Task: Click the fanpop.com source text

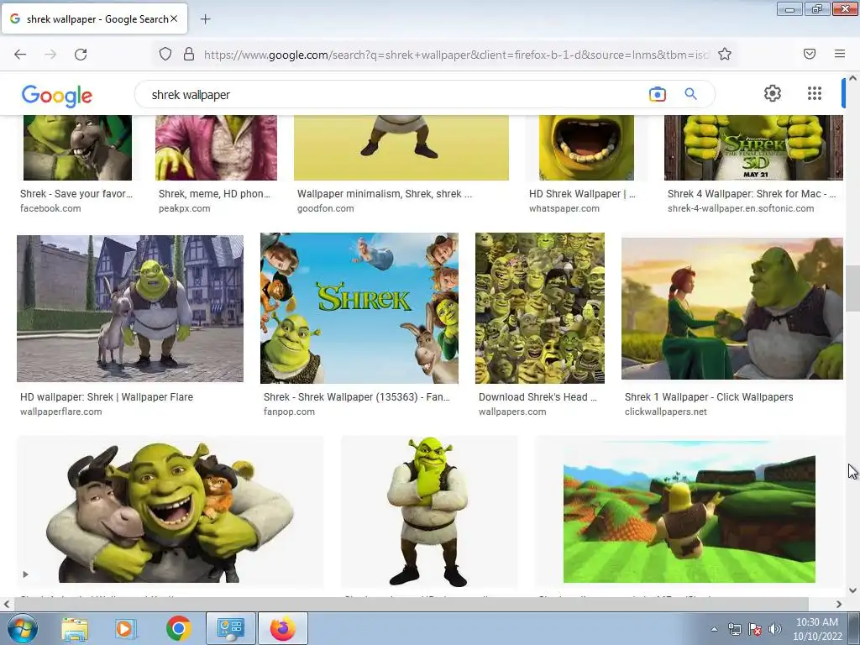Action: pyautogui.click(x=289, y=412)
